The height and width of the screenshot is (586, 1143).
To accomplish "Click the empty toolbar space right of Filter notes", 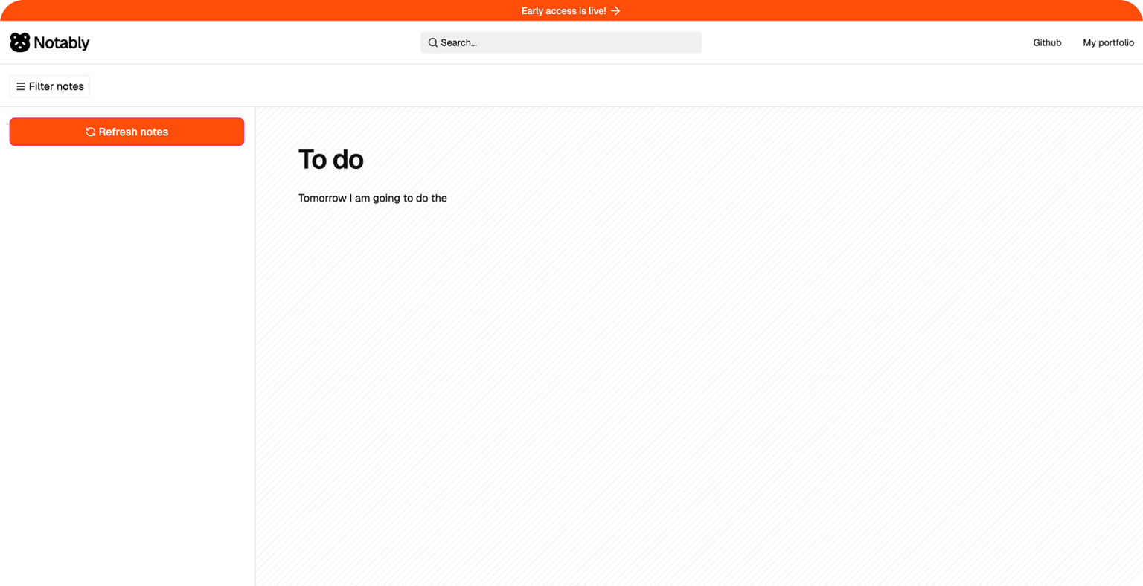I will click(616, 86).
